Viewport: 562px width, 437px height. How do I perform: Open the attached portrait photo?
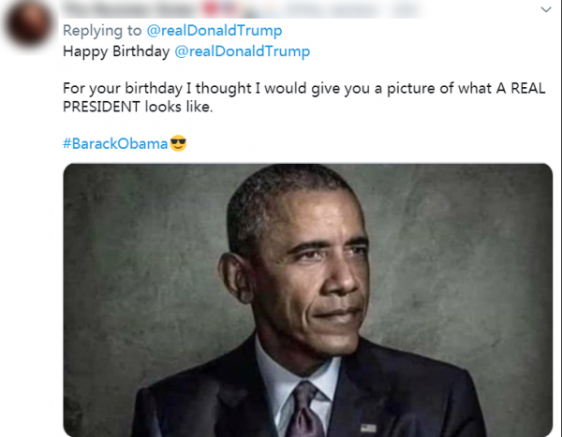[307, 299]
